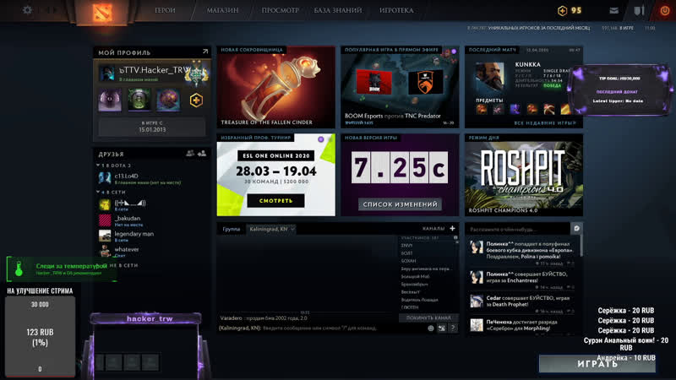Click the first item in Kunkka's item row
The image size is (676, 380).
click(481, 110)
